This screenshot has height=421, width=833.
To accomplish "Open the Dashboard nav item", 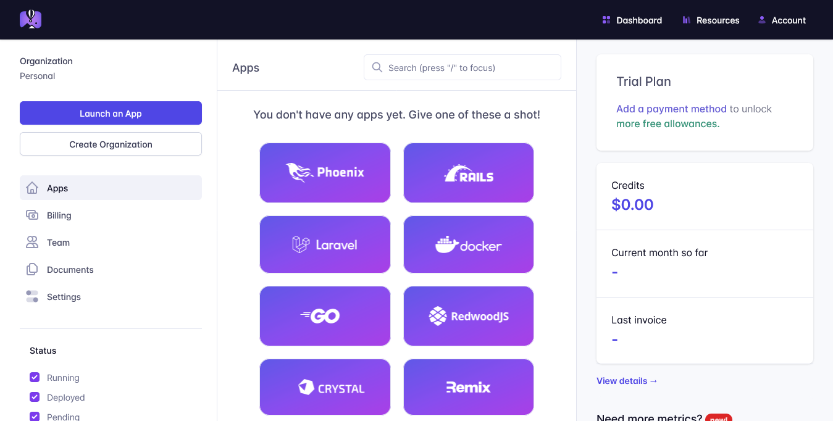I will [x=632, y=20].
